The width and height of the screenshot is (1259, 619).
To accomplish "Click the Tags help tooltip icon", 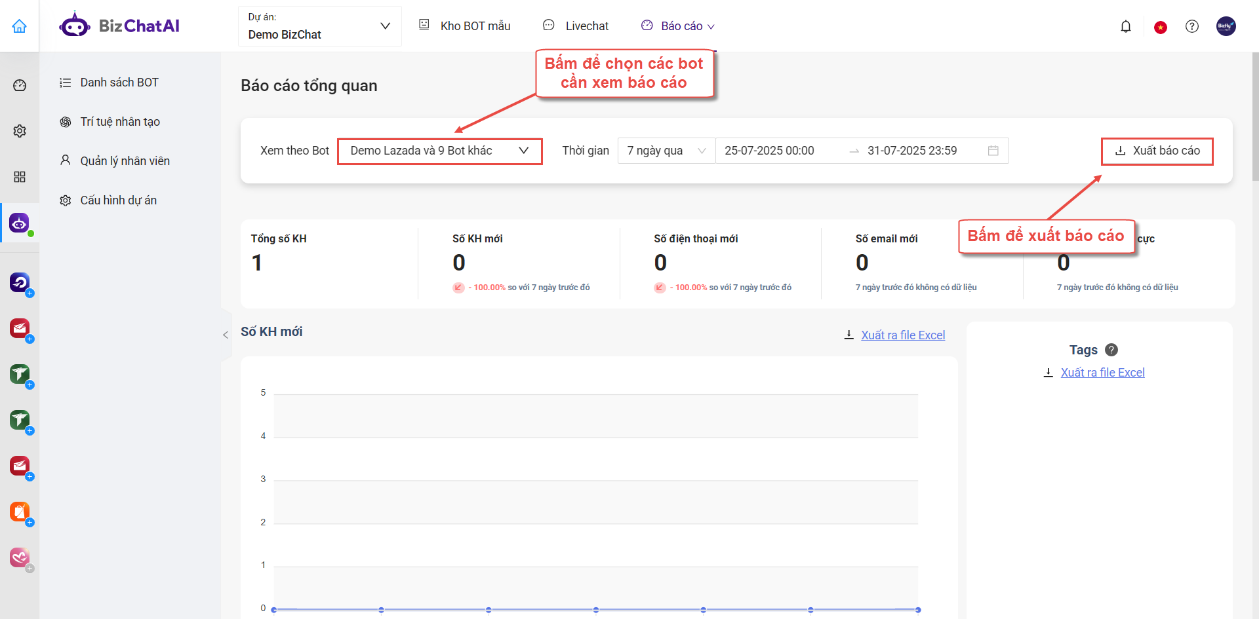I will [x=1111, y=350].
